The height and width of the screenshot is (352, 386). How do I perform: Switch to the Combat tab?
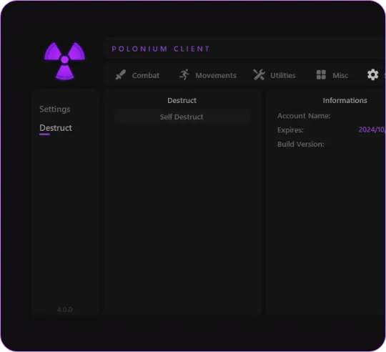(x=137, y=75)
